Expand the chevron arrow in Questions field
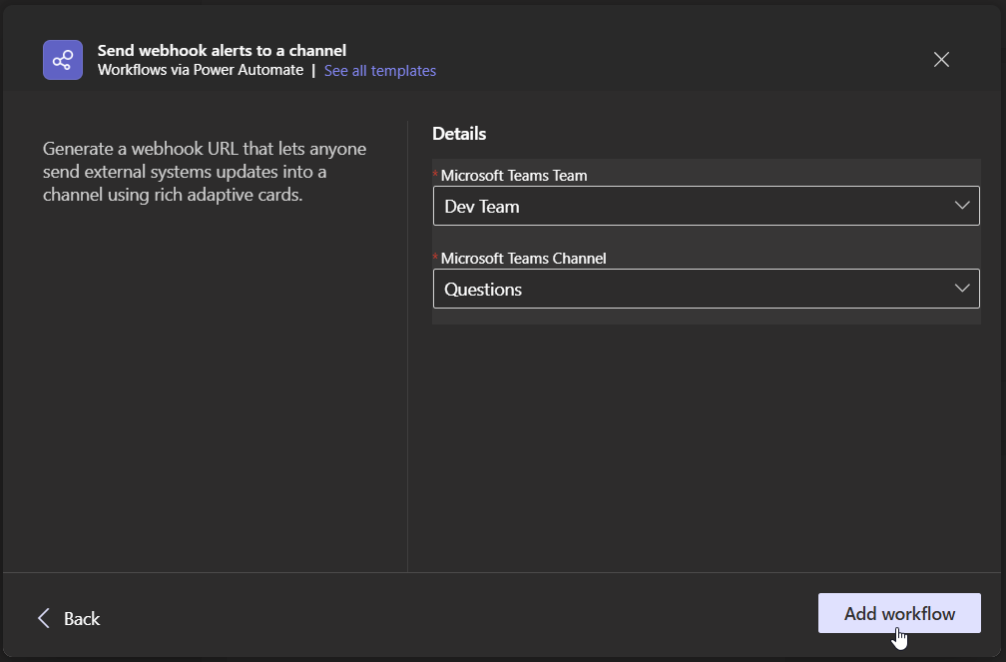1006x662 pixels. (x=962, y=289)
